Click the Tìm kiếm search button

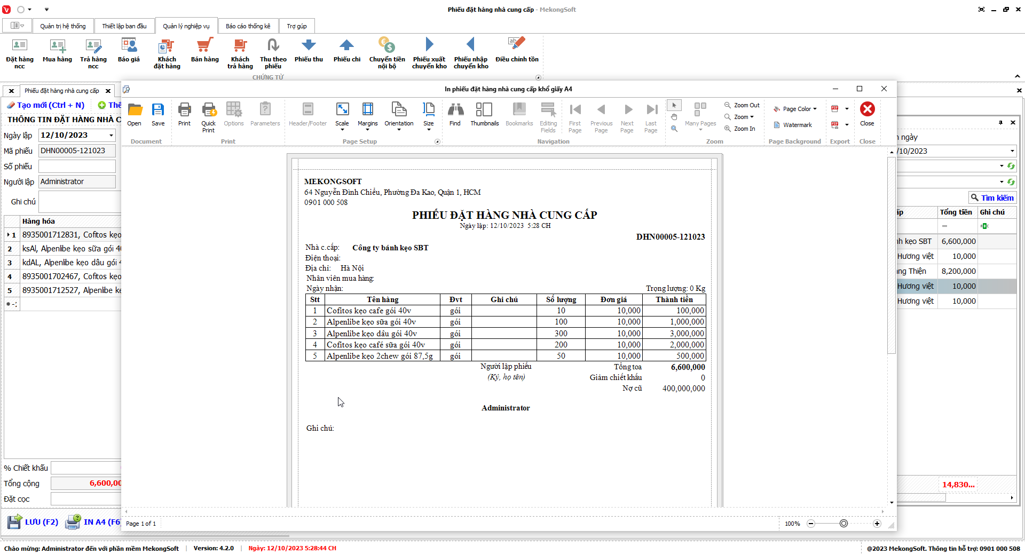click(992, 198)
